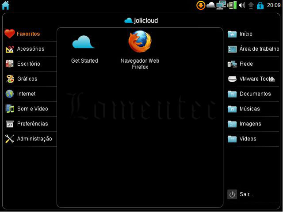Open the Escritório category
This screenshot has width=283, height=212.
coord(31,64)
